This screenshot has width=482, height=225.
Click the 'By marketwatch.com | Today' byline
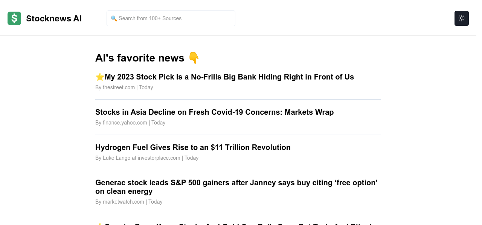(128, 202)
